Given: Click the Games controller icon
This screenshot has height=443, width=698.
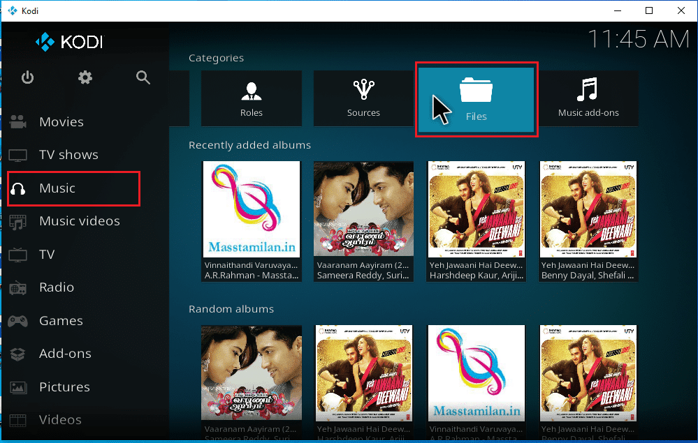Looking at the screenshot, I should 18,321.
